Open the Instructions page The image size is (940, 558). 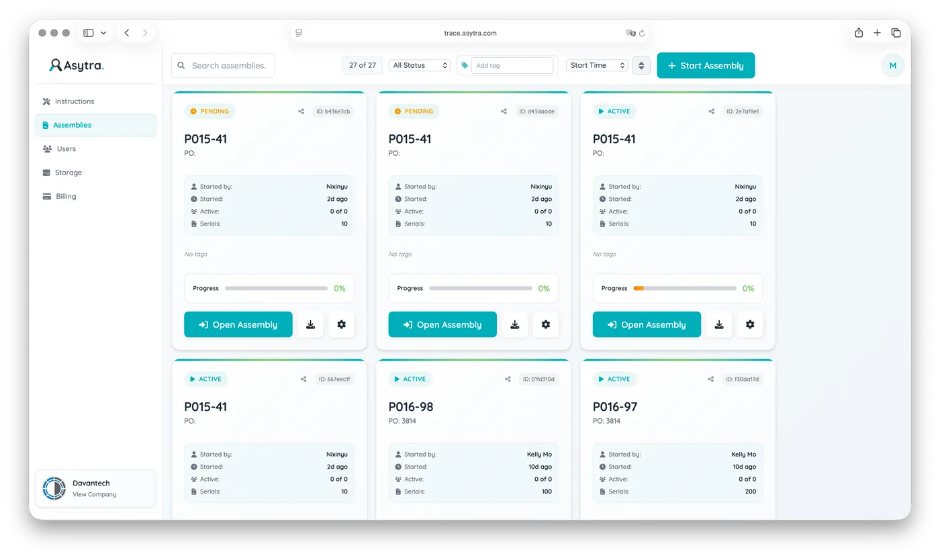pos(95,101)
